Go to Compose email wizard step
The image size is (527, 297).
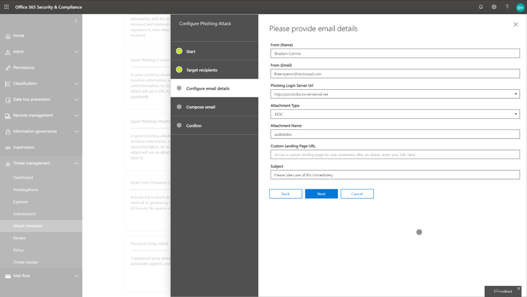click(214, 107)
